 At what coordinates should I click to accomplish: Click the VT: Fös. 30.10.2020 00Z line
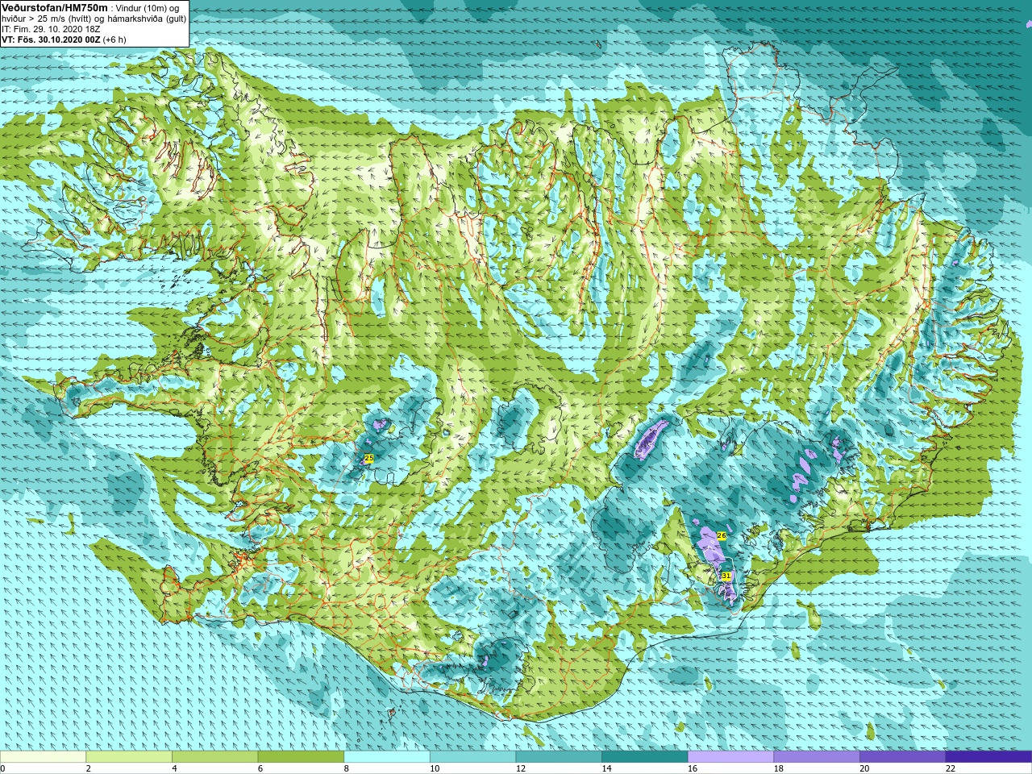point(64,39)
